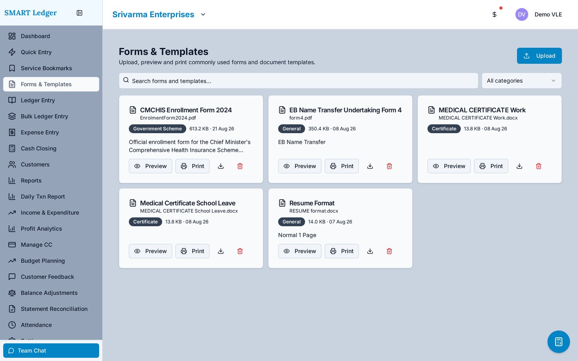This screenshot has width=578, height=361.
Task: Click the Demo VLE user name
Action: pos(548,14)
